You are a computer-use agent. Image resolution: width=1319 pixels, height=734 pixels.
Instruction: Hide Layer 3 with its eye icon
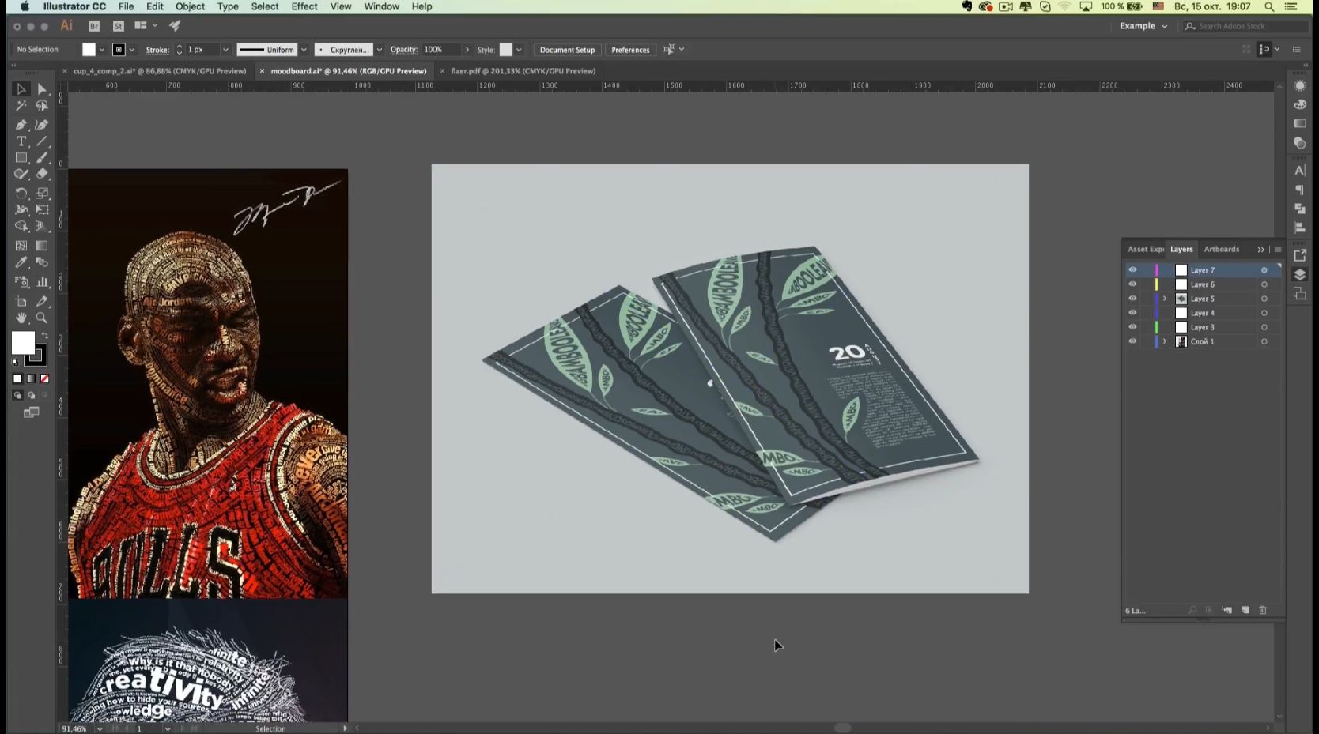(x=1132, y=327)
